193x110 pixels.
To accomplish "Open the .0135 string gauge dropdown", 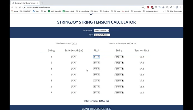I will (x=119, y=63).
